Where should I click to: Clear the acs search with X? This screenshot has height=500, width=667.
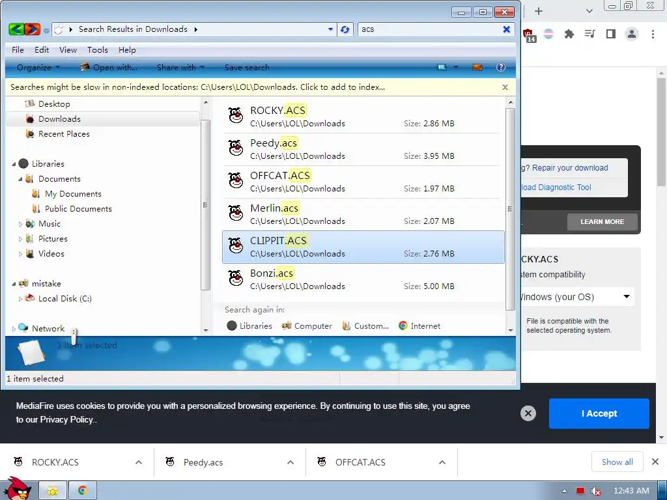coord(506,29)
